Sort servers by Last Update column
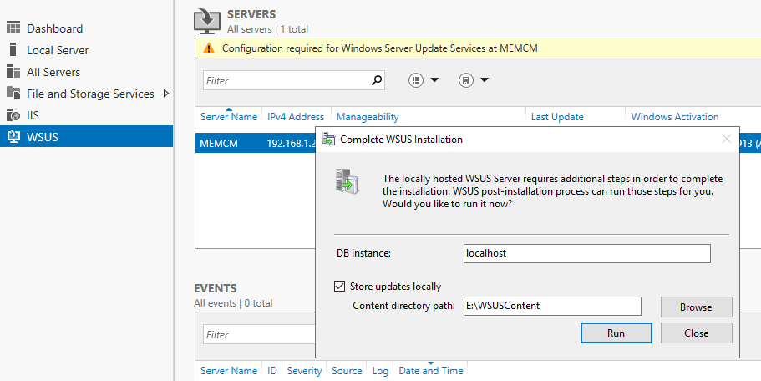 coord(557,117)
